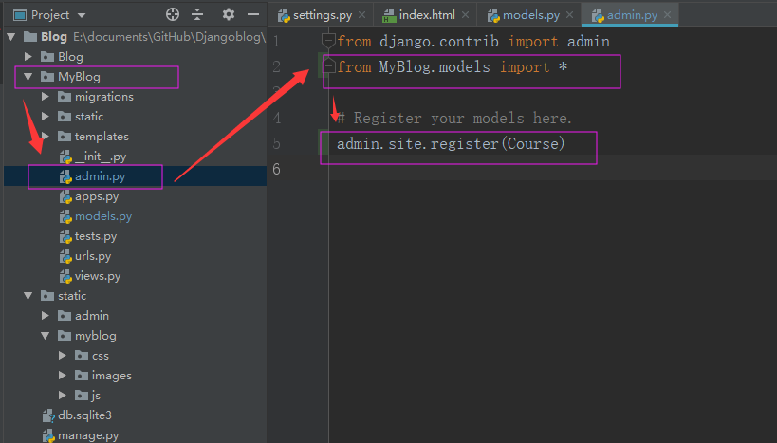Toggle import fold marker on line 1
777x443 pixels.
tap(328, 41)
